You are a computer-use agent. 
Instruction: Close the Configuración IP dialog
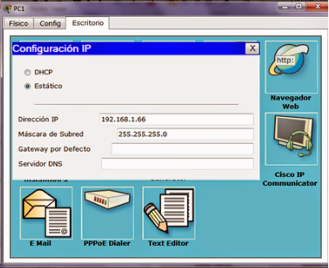pyautogui.click(x=252, y=48)
